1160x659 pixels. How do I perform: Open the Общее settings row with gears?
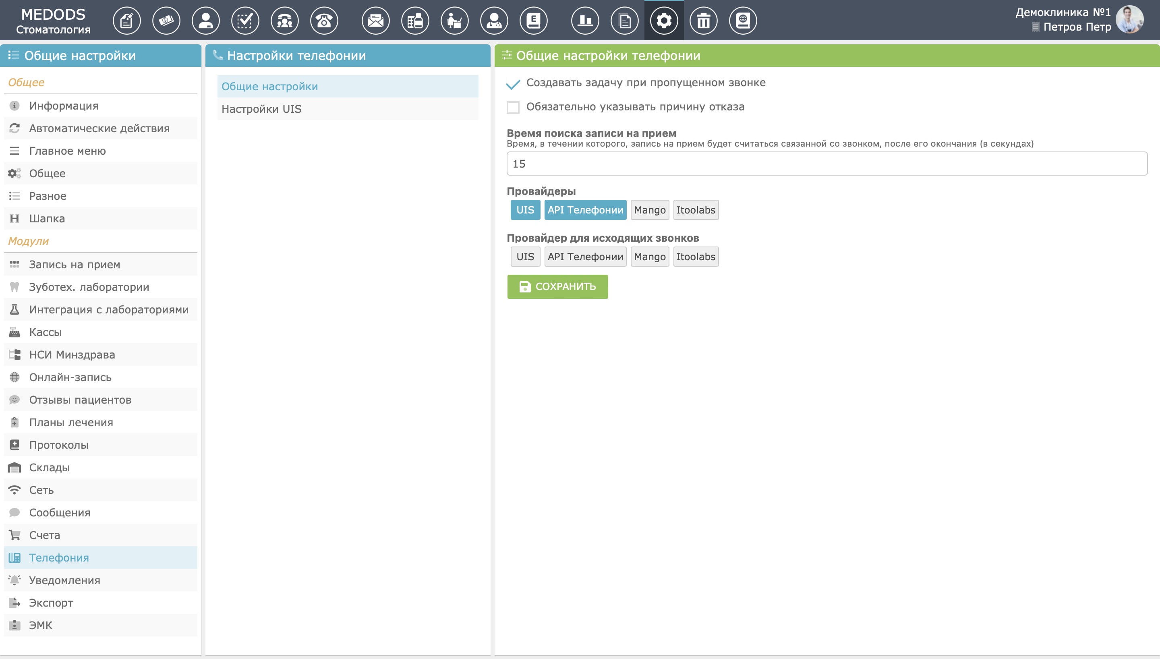(x=100, y=173)
